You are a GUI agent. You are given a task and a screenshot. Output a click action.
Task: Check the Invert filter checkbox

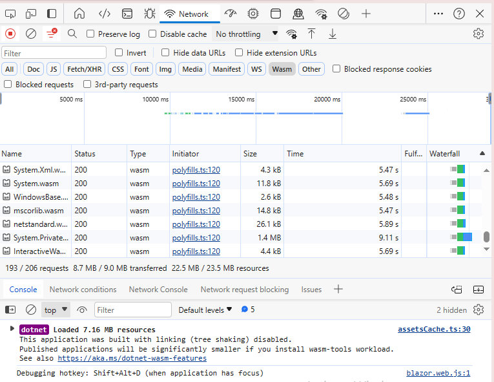[x=119, y=52]
